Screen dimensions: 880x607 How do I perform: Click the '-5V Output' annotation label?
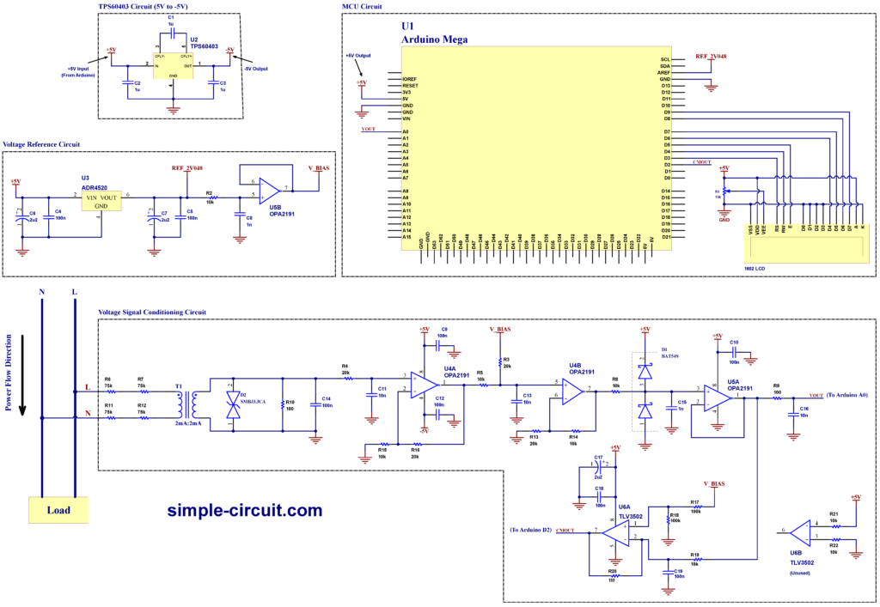coord(256,69)
